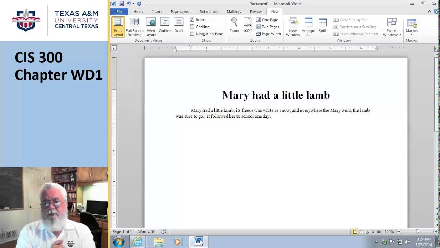Minimize the ribbon with the caret
440x248 pixels.
[x=429, y=12]
